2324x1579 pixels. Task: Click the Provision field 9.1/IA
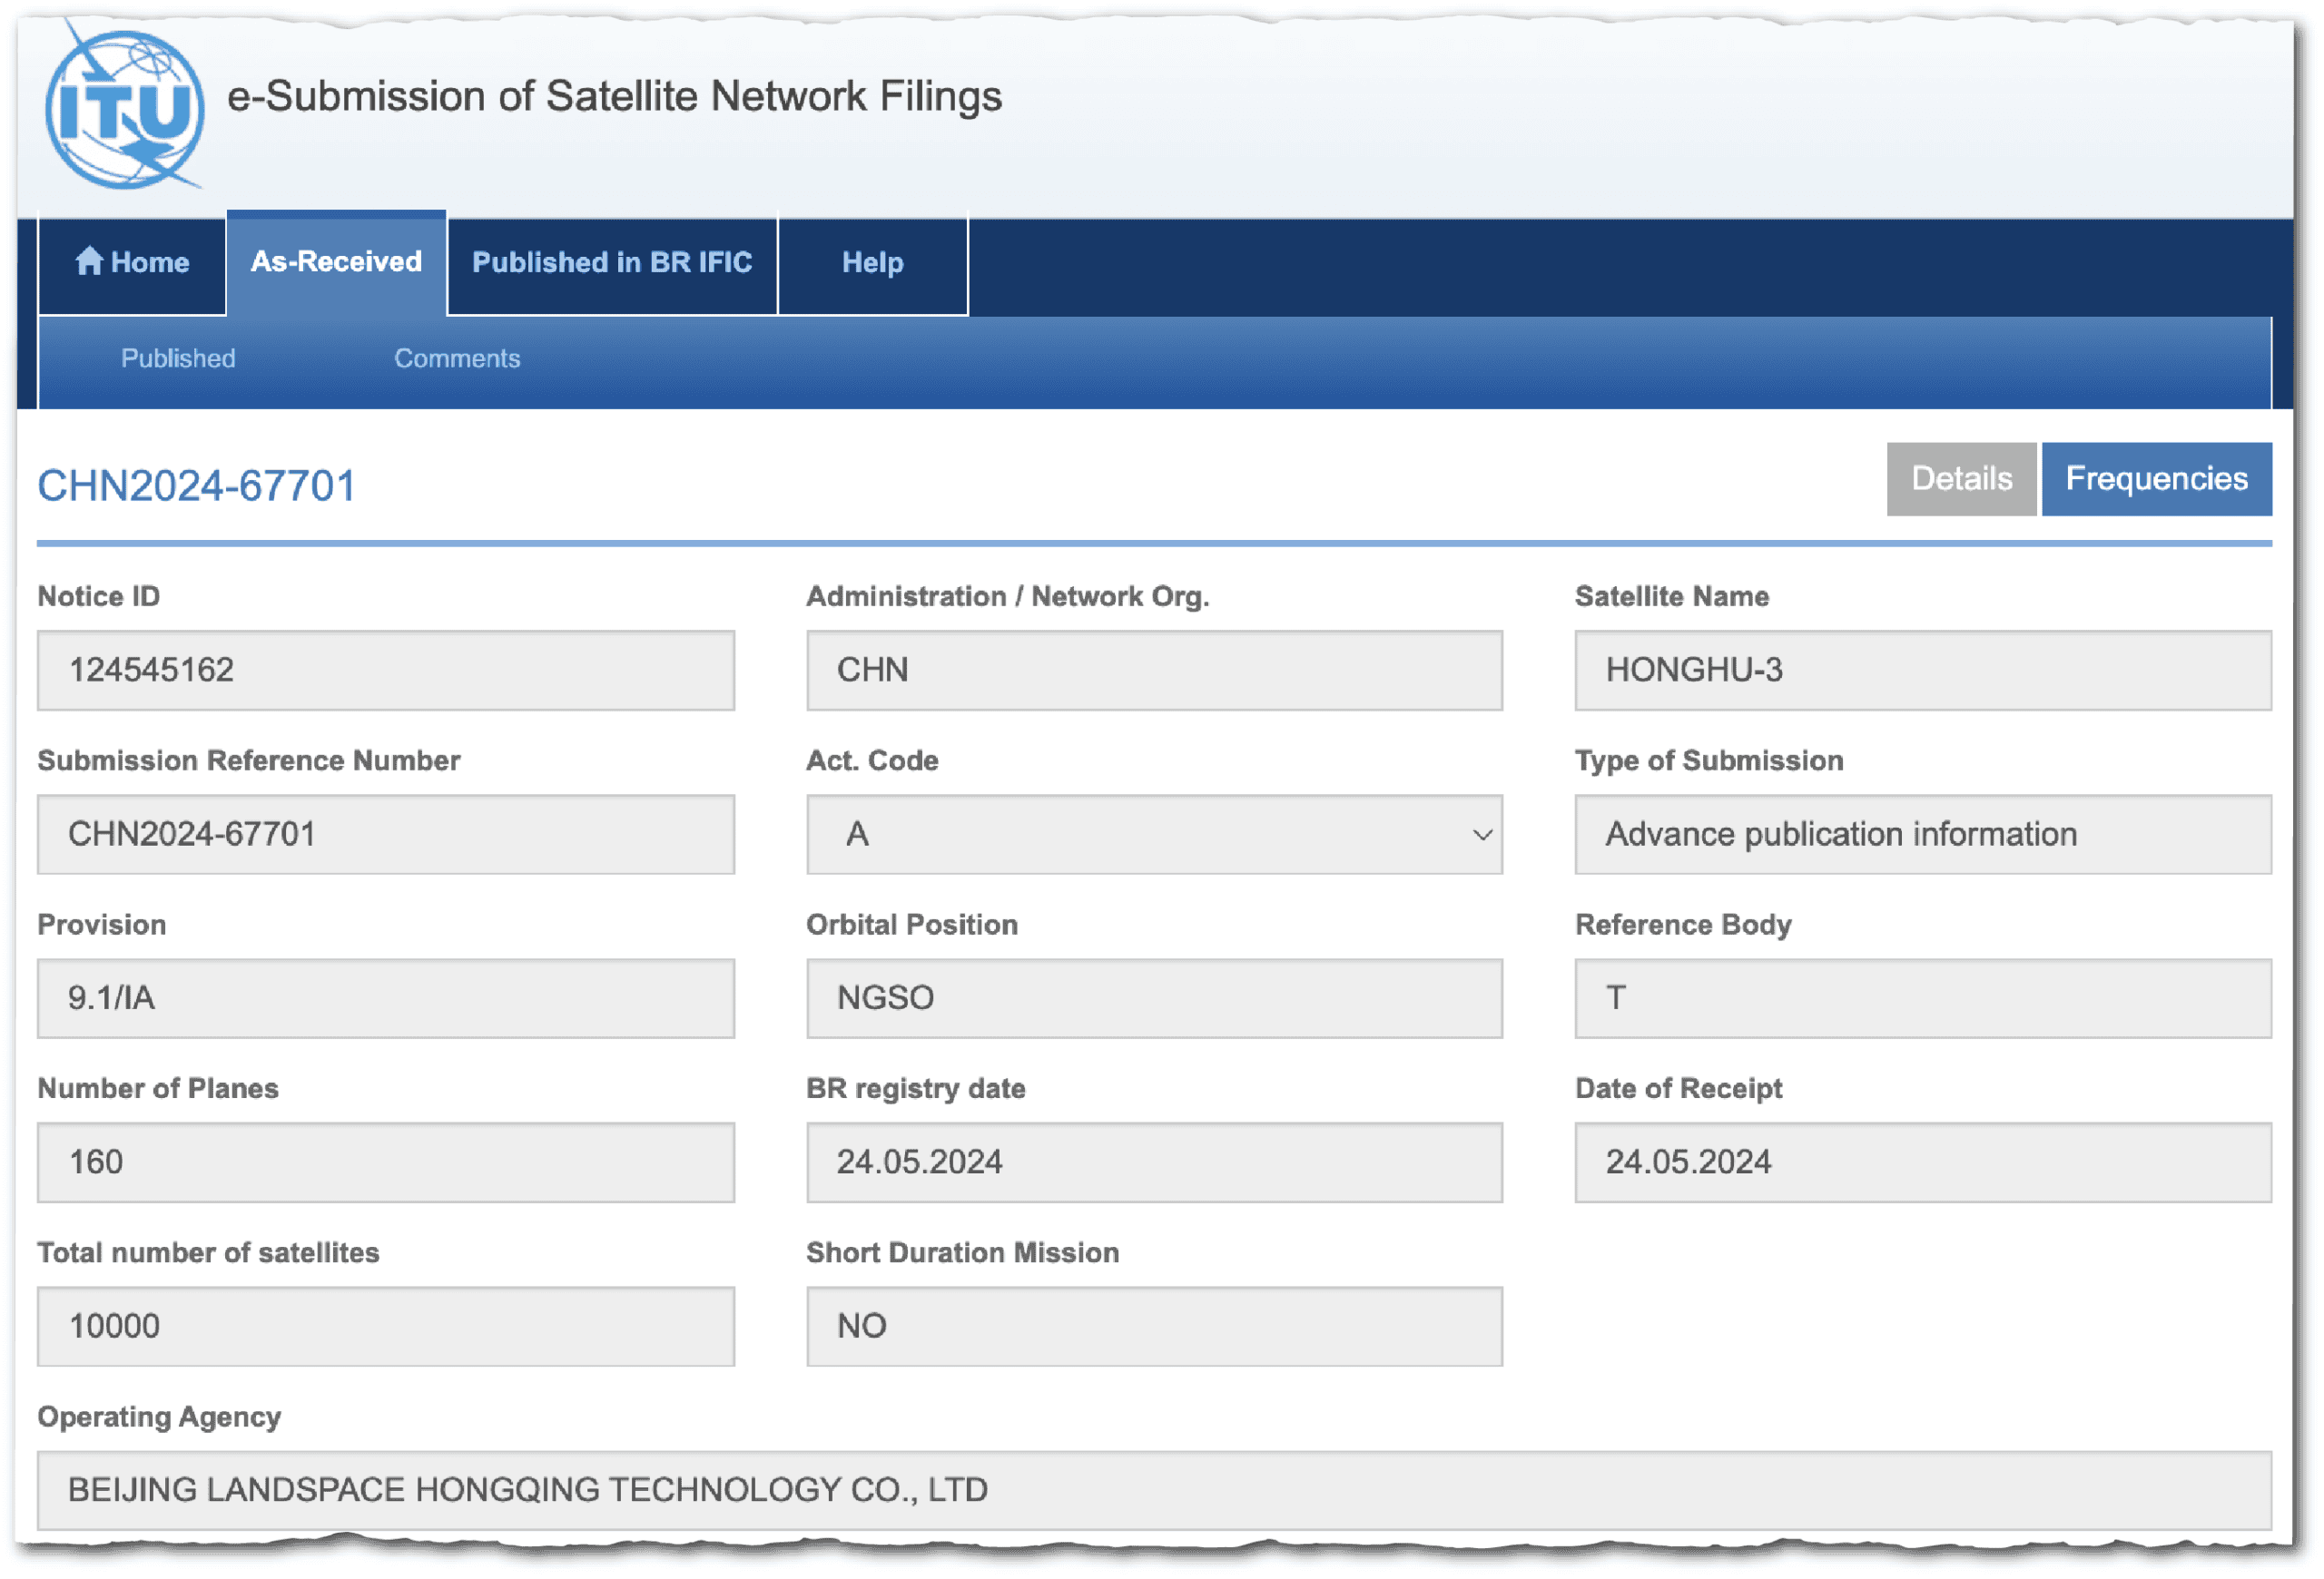coord(385,997)
